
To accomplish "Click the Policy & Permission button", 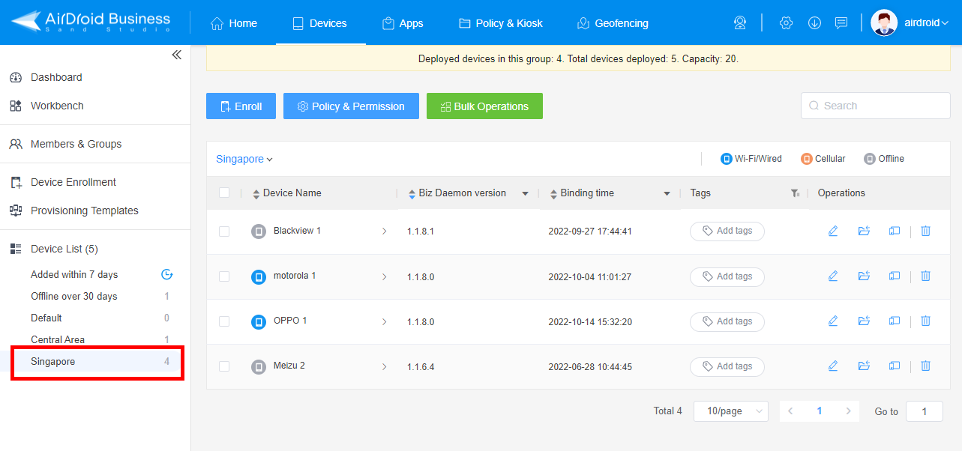I will click(351, 106).
